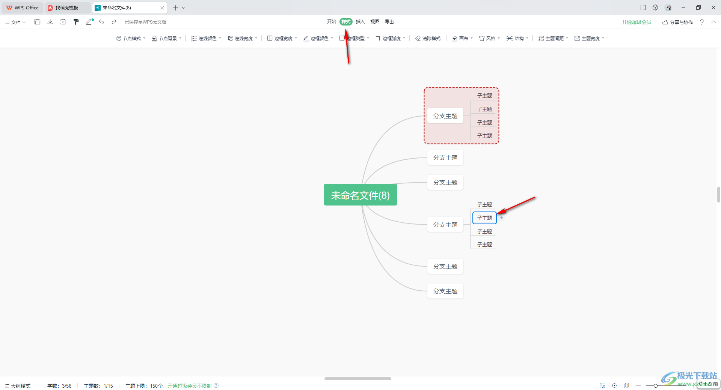Click the help question mark icon

click(x=701, y=22)
